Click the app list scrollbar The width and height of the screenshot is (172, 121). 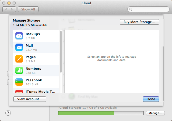tap(61, 52)
